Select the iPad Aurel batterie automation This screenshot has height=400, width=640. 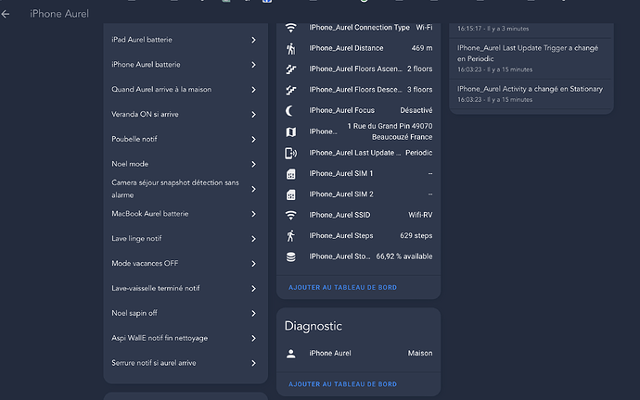click(186, 40)
